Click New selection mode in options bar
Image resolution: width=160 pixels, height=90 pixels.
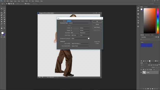[7, 4]
